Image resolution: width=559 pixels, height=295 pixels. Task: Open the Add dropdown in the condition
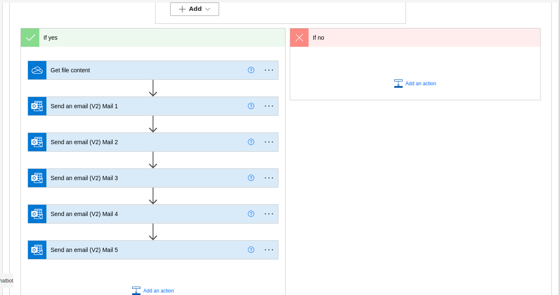[194, 9]
